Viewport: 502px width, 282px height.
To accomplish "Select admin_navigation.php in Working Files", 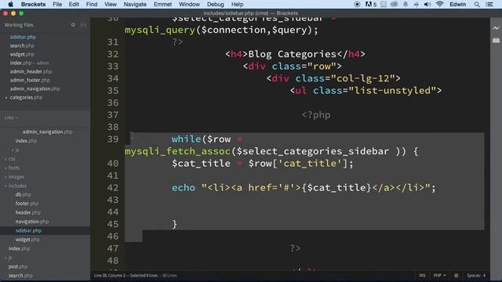I will coord(35,89).
